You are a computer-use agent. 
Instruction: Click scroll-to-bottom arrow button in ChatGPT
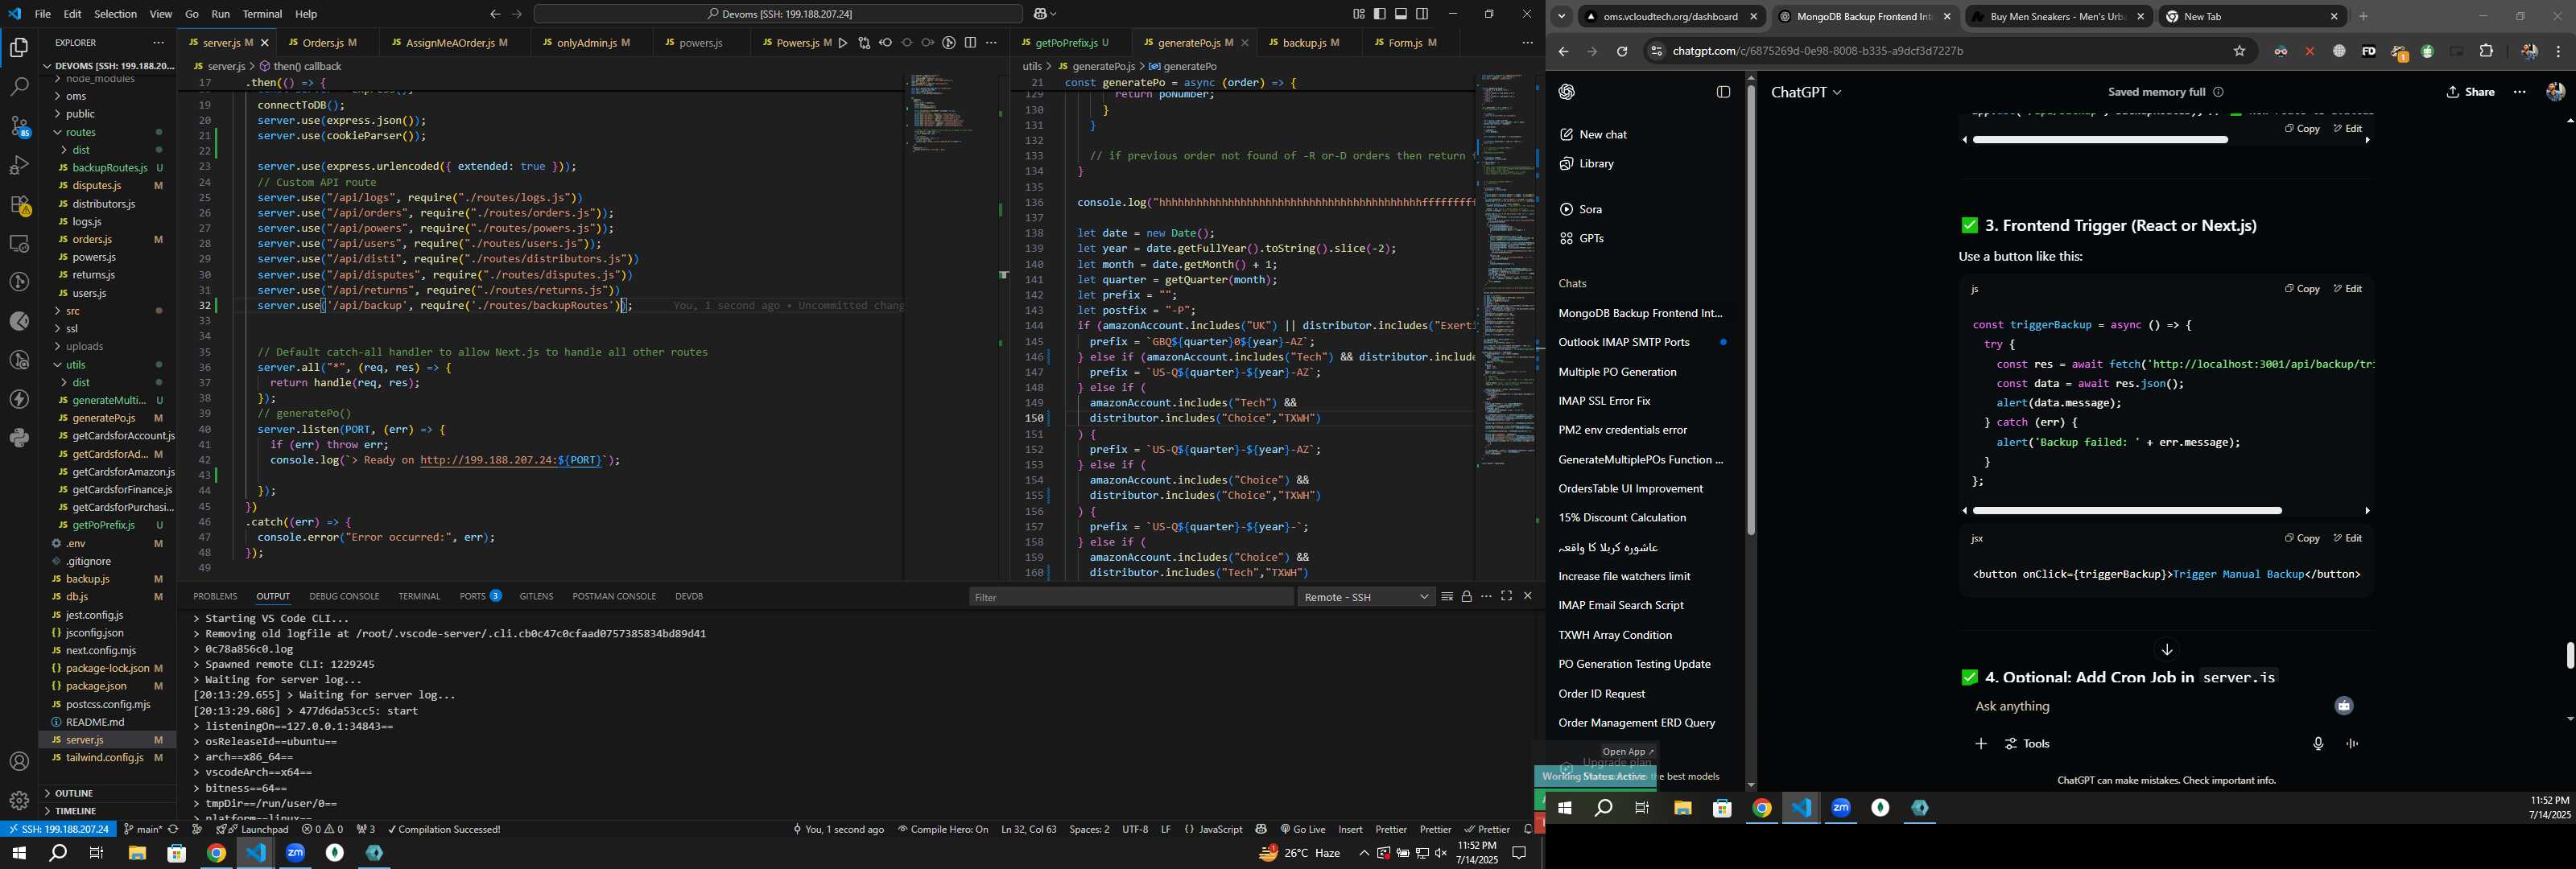tap(2167, 649)
